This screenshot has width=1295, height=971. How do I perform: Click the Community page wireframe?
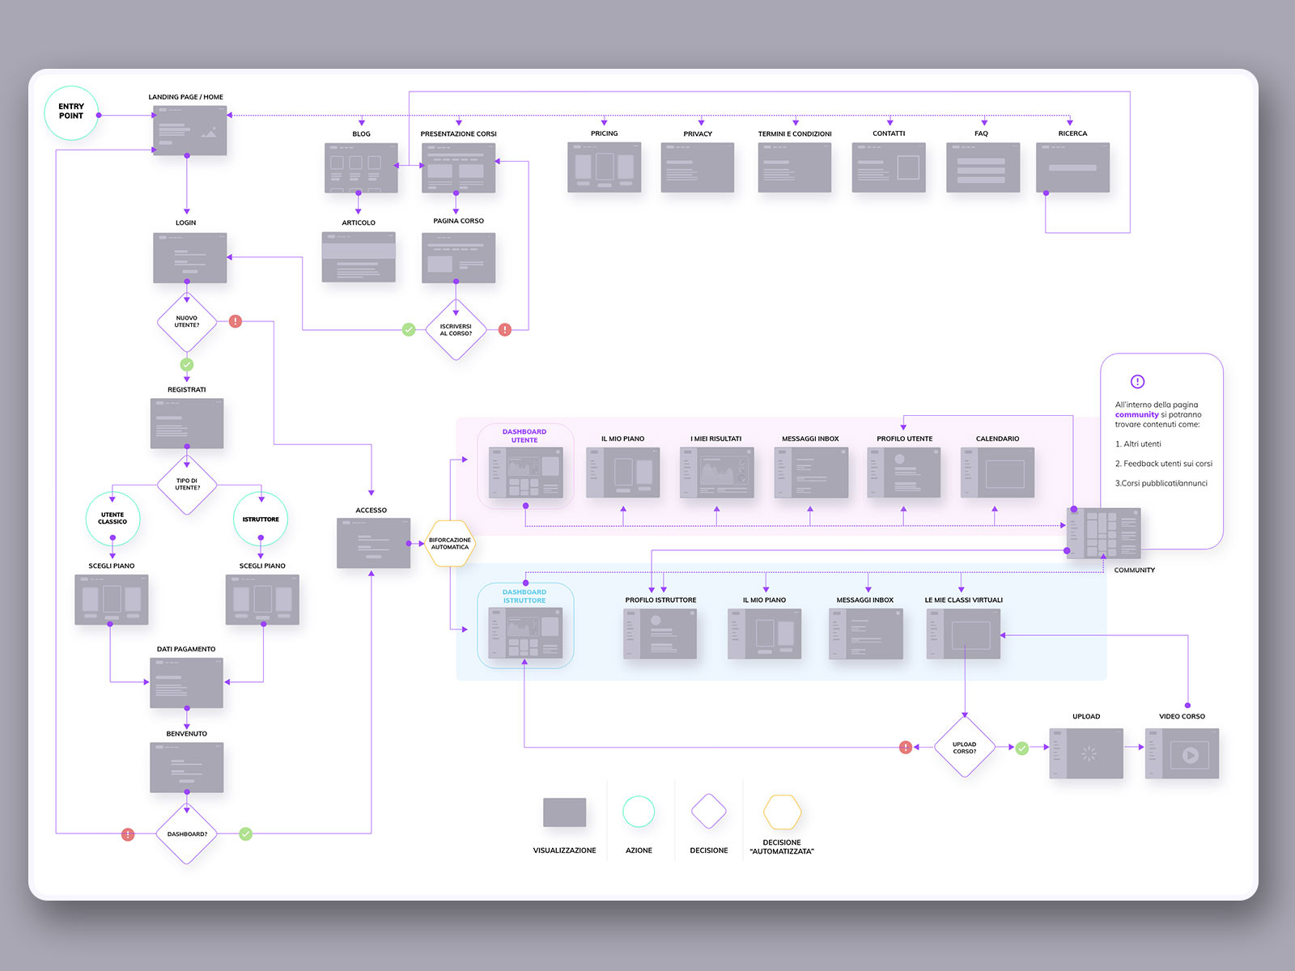tap(1104, 533)
